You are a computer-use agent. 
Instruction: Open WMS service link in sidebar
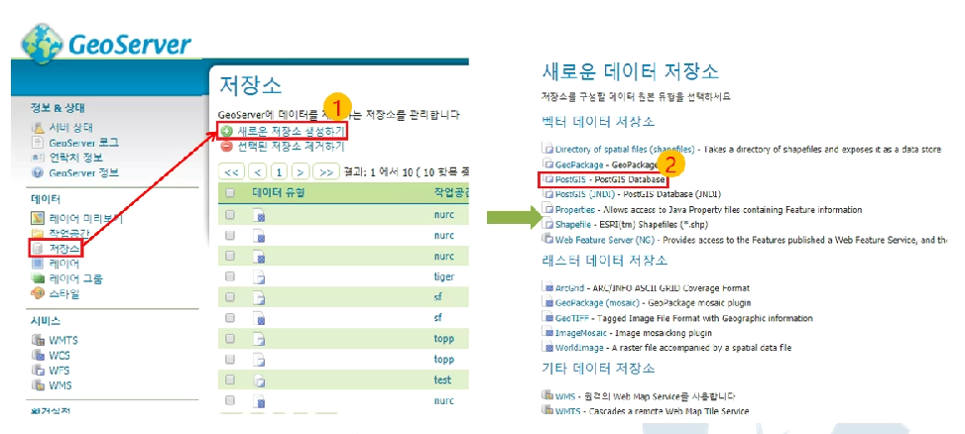click(x=60, y=386)
